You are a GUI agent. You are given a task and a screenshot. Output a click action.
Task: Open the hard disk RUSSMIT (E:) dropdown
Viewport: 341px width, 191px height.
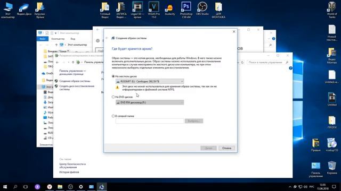coord(150,81)
